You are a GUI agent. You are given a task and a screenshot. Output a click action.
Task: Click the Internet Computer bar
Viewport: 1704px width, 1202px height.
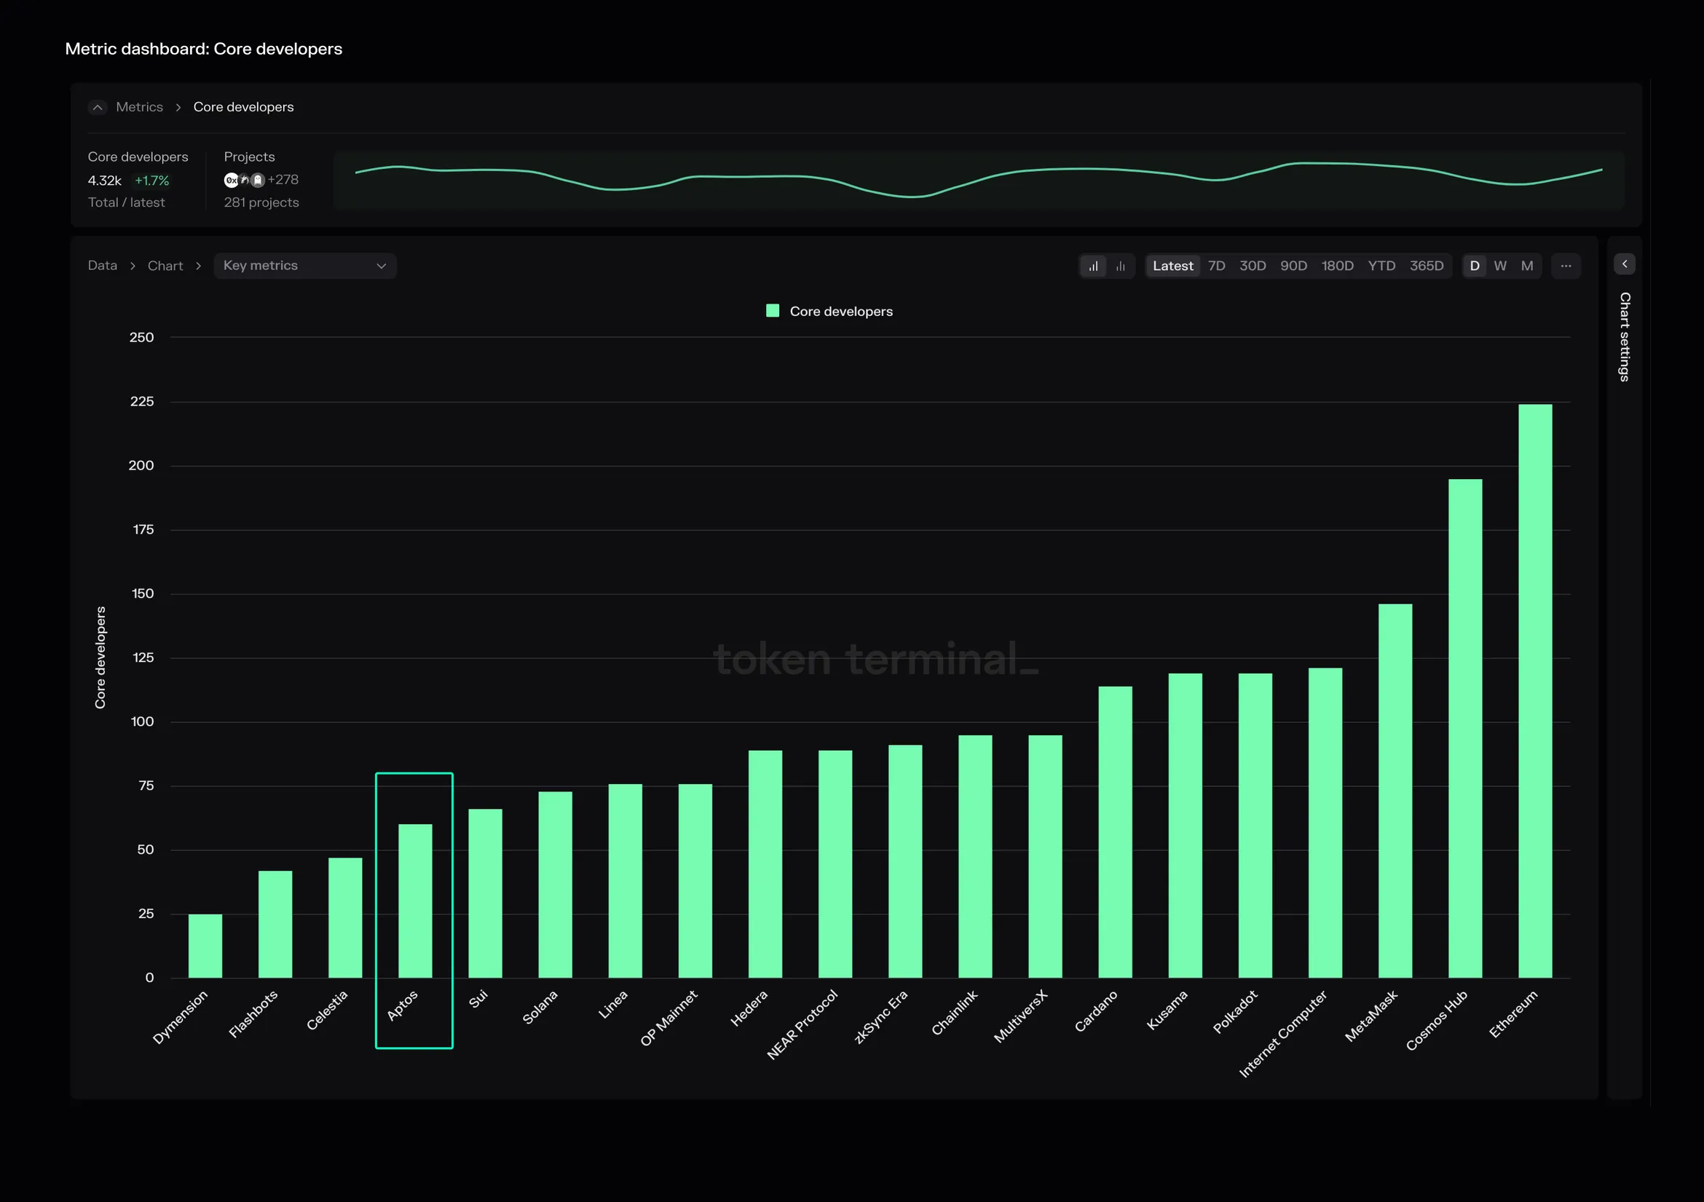point(1325,823)
